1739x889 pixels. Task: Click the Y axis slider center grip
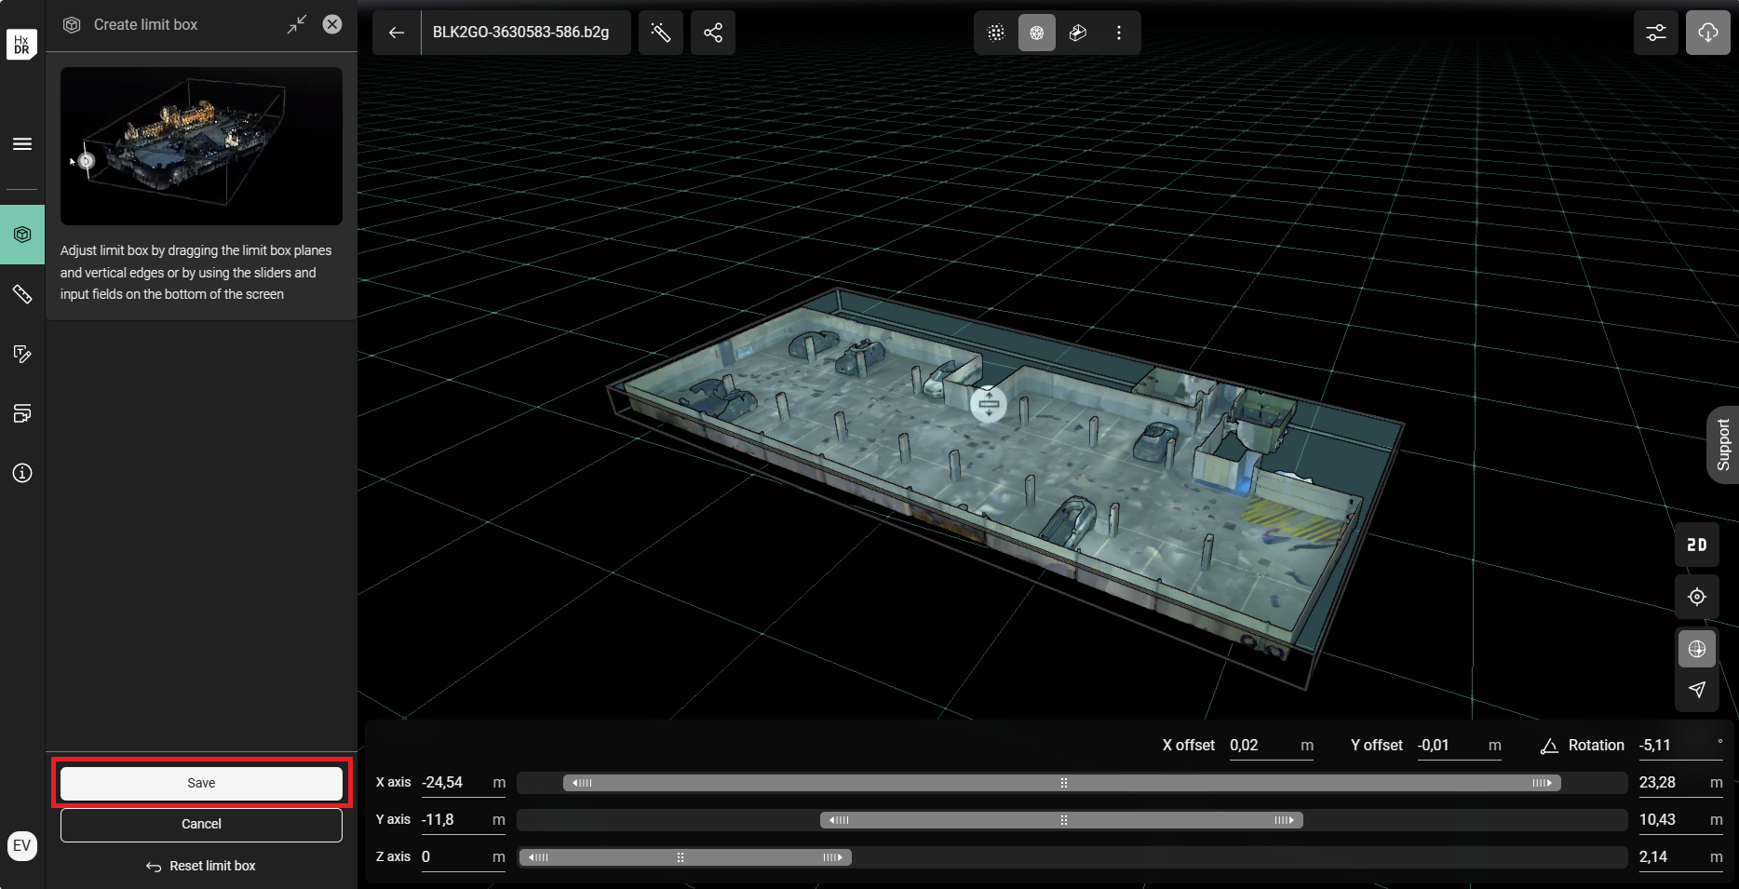(1064, 820)
